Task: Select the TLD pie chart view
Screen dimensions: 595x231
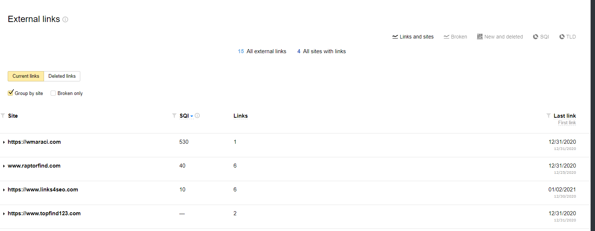Action: 568,37
